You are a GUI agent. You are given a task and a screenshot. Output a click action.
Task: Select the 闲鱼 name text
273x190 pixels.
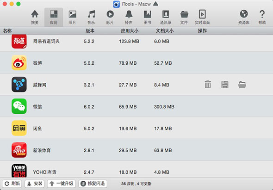(37, 129)
